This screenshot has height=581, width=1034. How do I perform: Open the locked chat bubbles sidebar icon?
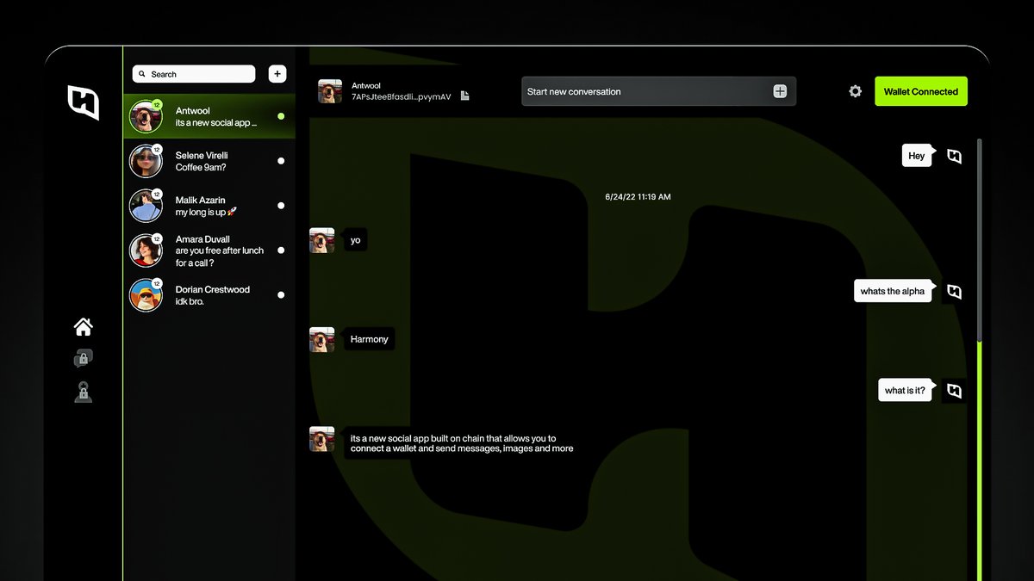click(83, 359)
